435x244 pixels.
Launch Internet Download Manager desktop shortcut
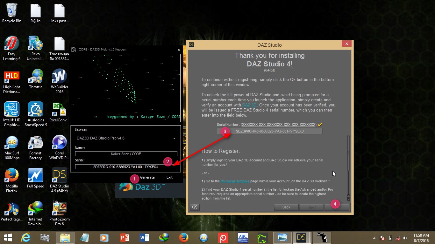pos(36,213)
